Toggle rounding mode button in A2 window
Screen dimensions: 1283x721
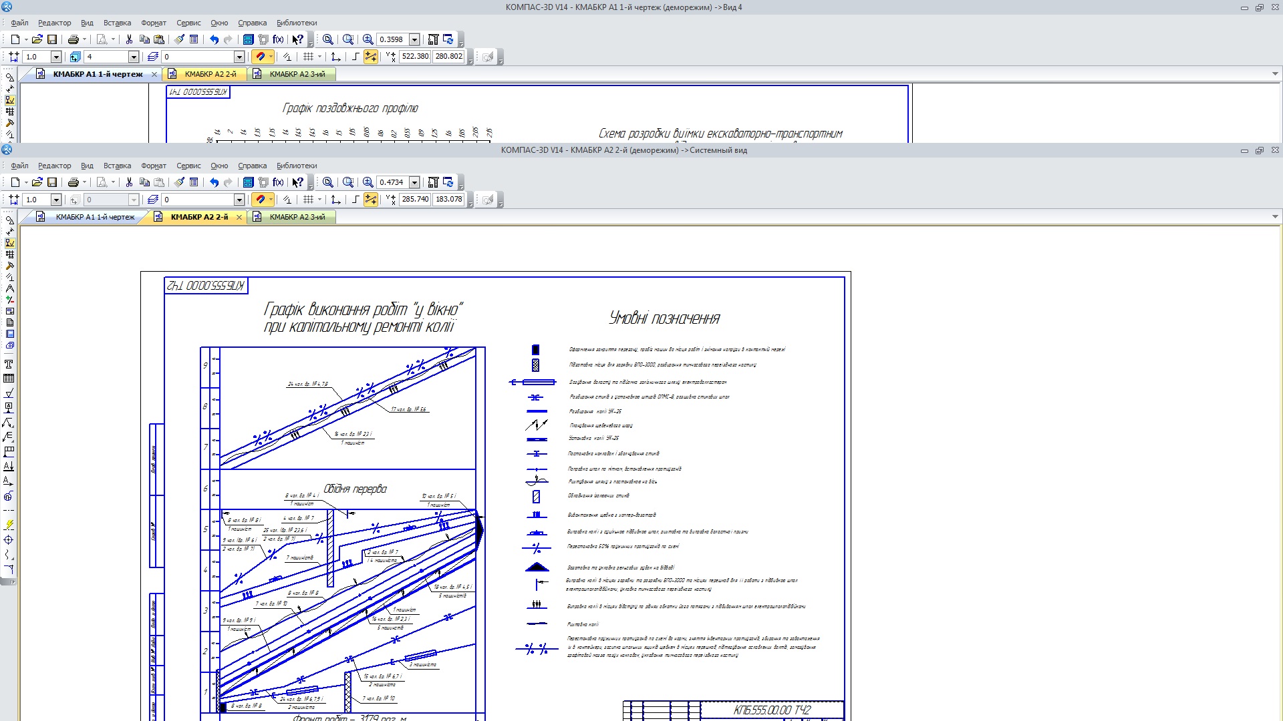tap(371, 200)
